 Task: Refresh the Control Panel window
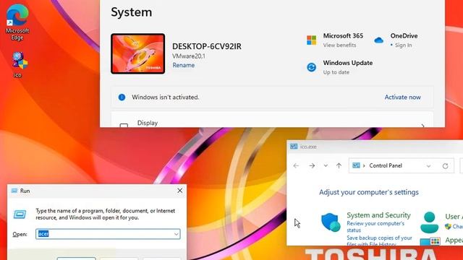coord(445,166)
